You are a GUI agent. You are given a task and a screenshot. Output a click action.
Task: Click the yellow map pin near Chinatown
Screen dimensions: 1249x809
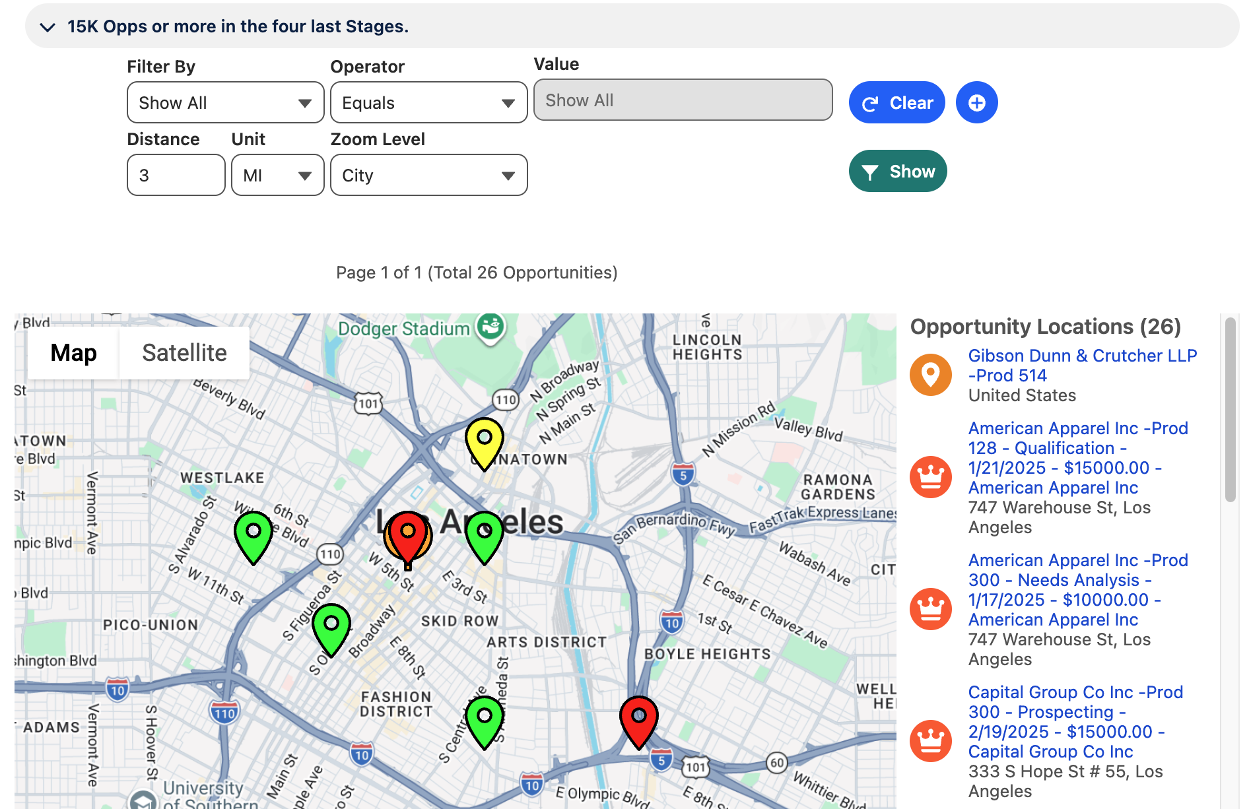[484, 441]
